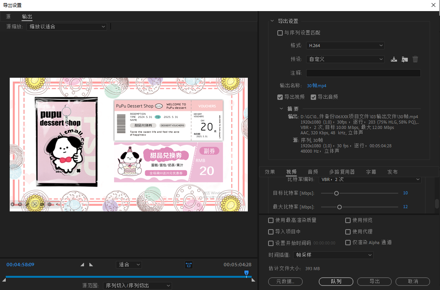This screenshot has width=440, height=290.
Task: Click the output name 30帧.mp4 link
Action: click(316, 86)
